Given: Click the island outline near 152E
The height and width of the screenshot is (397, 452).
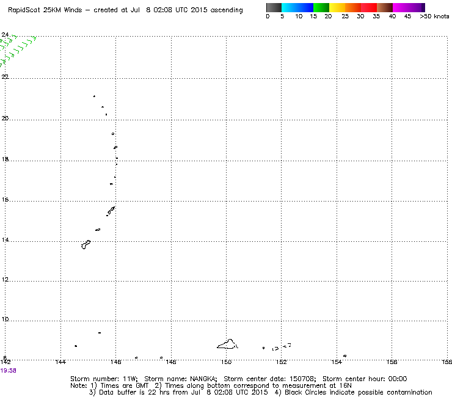Looking at the screenshot, I should click(282, 347).
